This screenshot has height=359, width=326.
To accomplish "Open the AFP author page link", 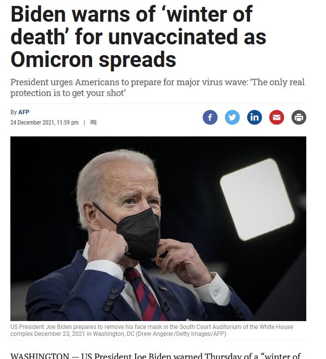I will click(x=24, y=112).
